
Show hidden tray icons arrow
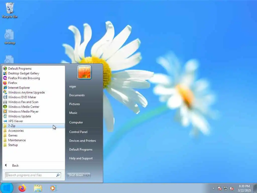pyautogui.click(x=213, y=188)
